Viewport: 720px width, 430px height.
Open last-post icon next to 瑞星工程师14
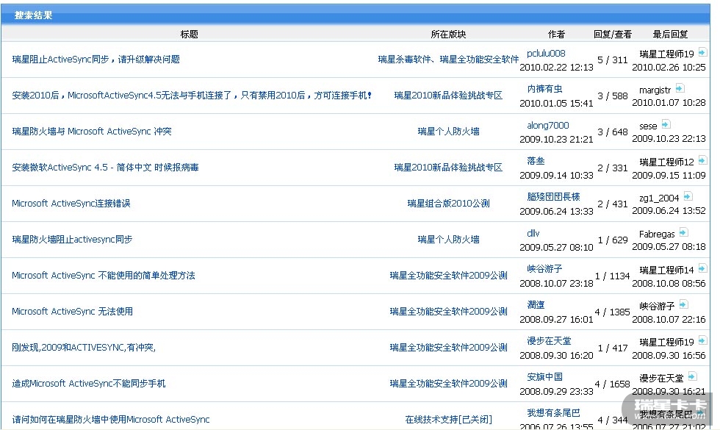[x=702, y=268]
